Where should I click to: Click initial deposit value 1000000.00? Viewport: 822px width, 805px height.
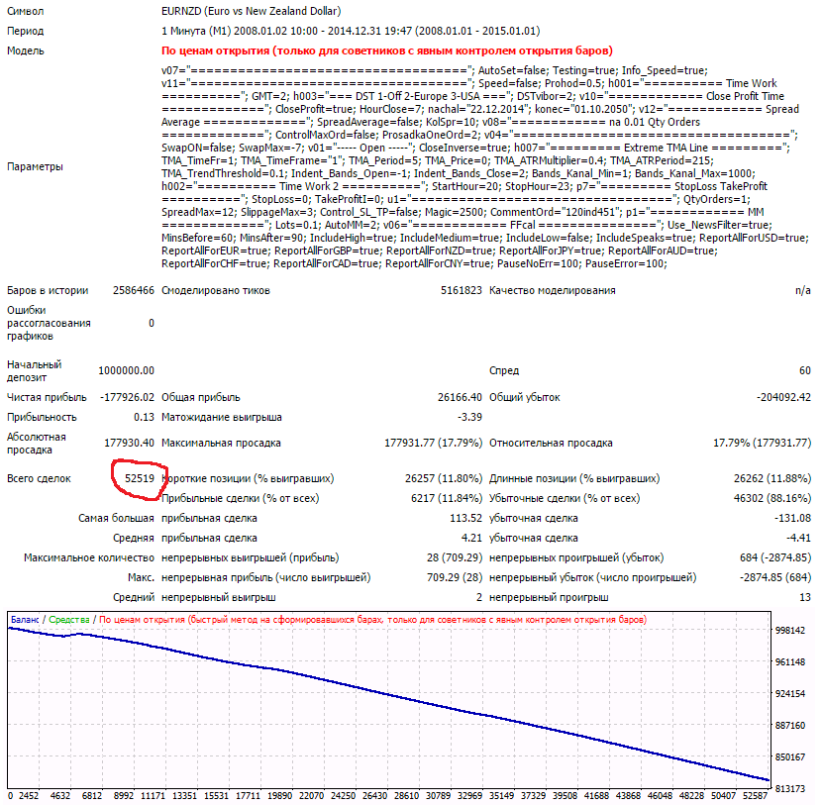[127, 370]
